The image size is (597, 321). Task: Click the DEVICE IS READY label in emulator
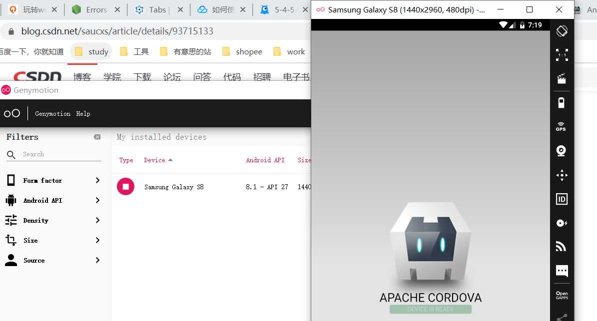click(x=431, y=309)
